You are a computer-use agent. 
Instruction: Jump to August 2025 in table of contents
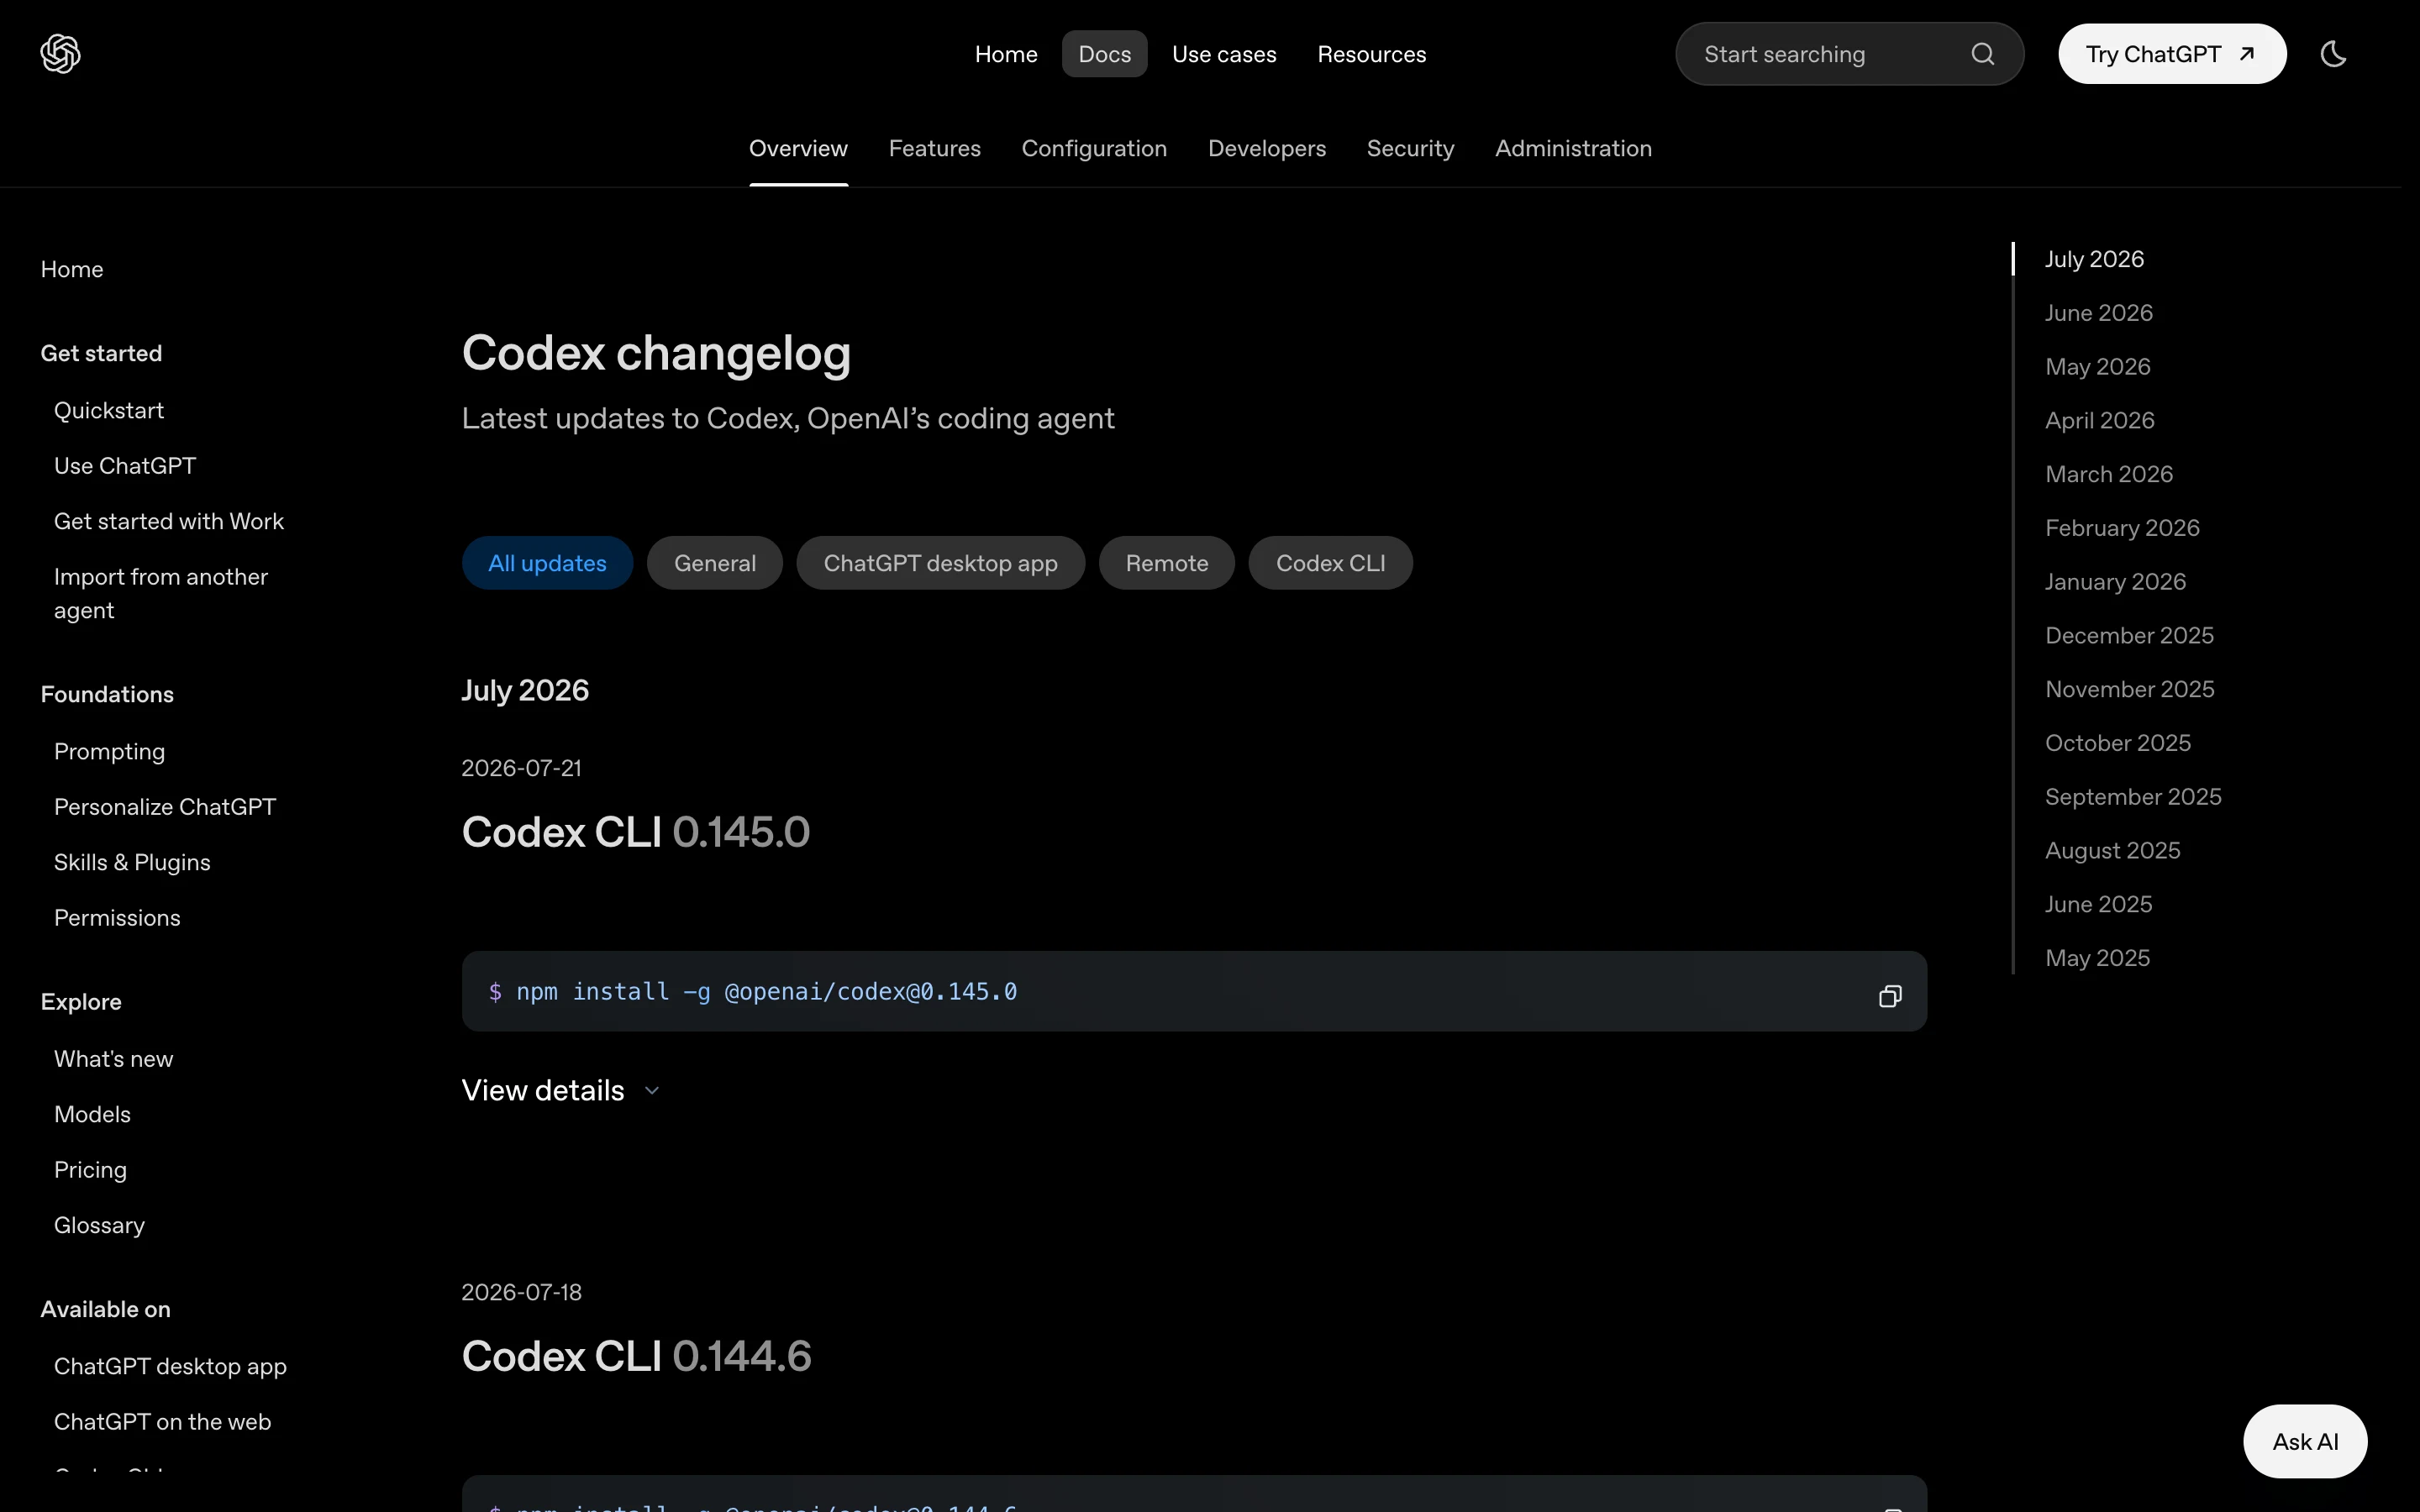(x=2112, y=851)
